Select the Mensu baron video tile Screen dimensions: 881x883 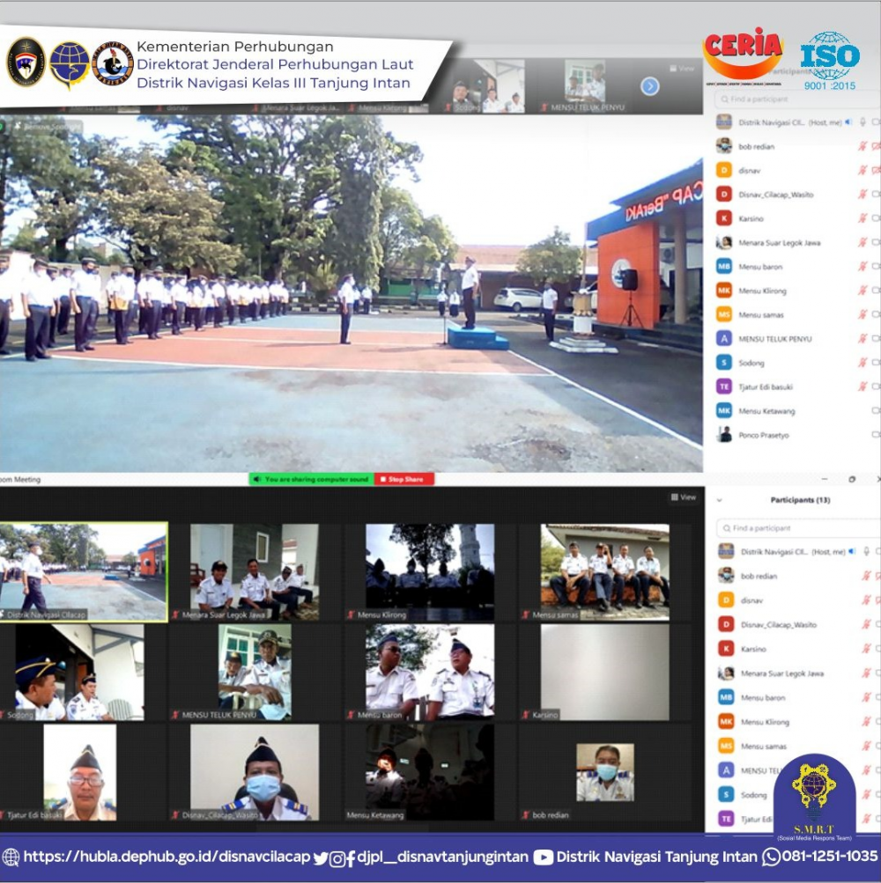pyautogui.click(x=430, y=673)
